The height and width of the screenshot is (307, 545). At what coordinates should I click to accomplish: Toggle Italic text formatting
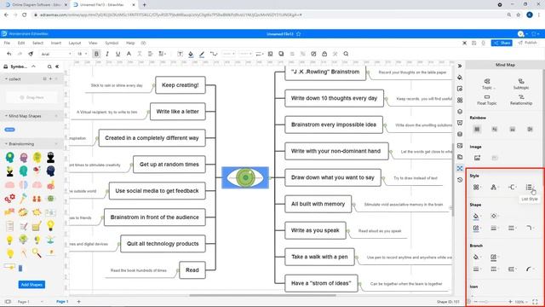click(x=107, y=54)
